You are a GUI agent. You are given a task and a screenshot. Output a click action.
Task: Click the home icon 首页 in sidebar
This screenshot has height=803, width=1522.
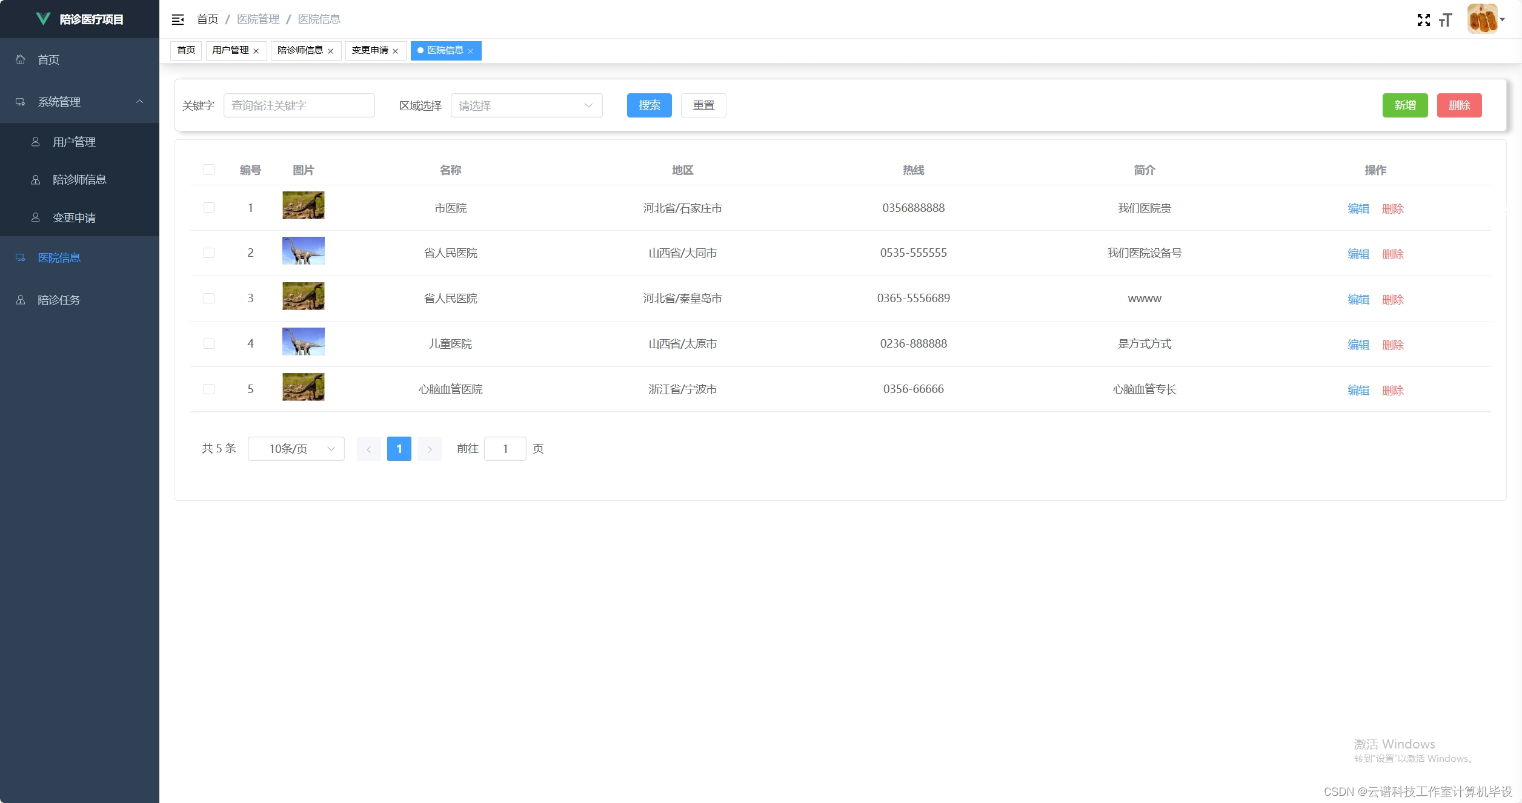[21, 59]
